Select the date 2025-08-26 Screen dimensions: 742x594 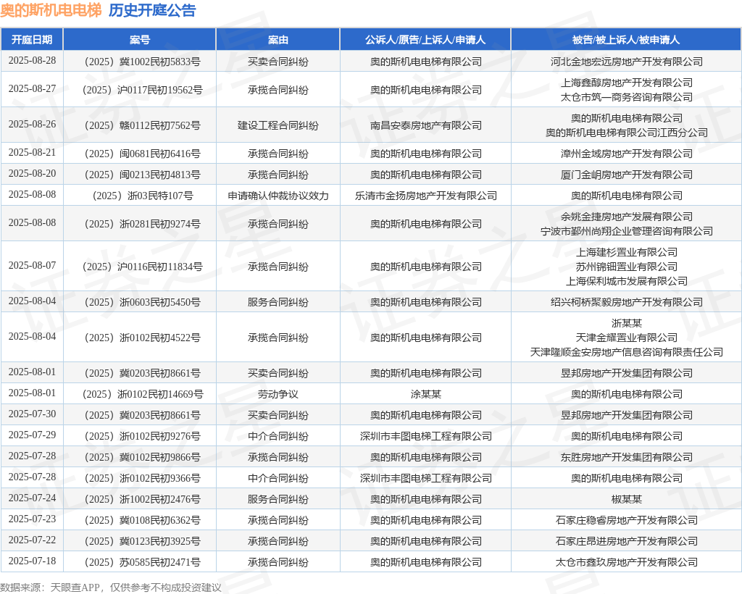click(x=32, y=125)
